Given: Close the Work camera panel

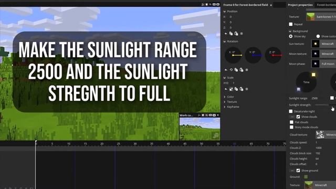Looking at the screenshot, I should tap(218, 115).
